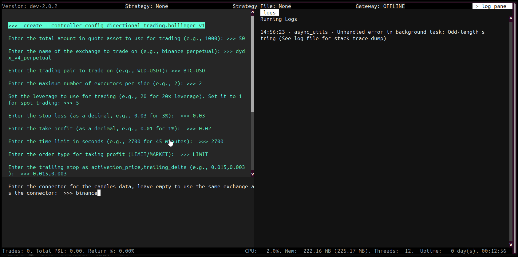
Task: Toggle the log pane button
Action: (492, 6)
